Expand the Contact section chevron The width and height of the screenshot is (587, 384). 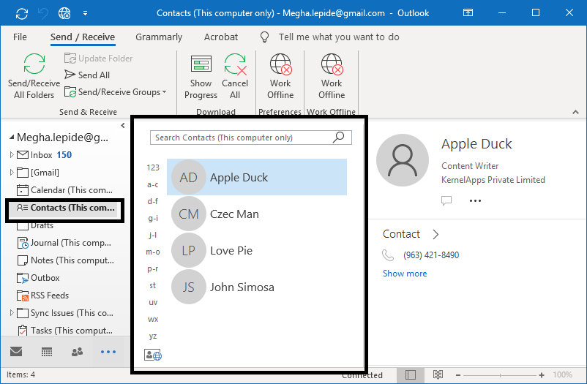pos(435,234)
